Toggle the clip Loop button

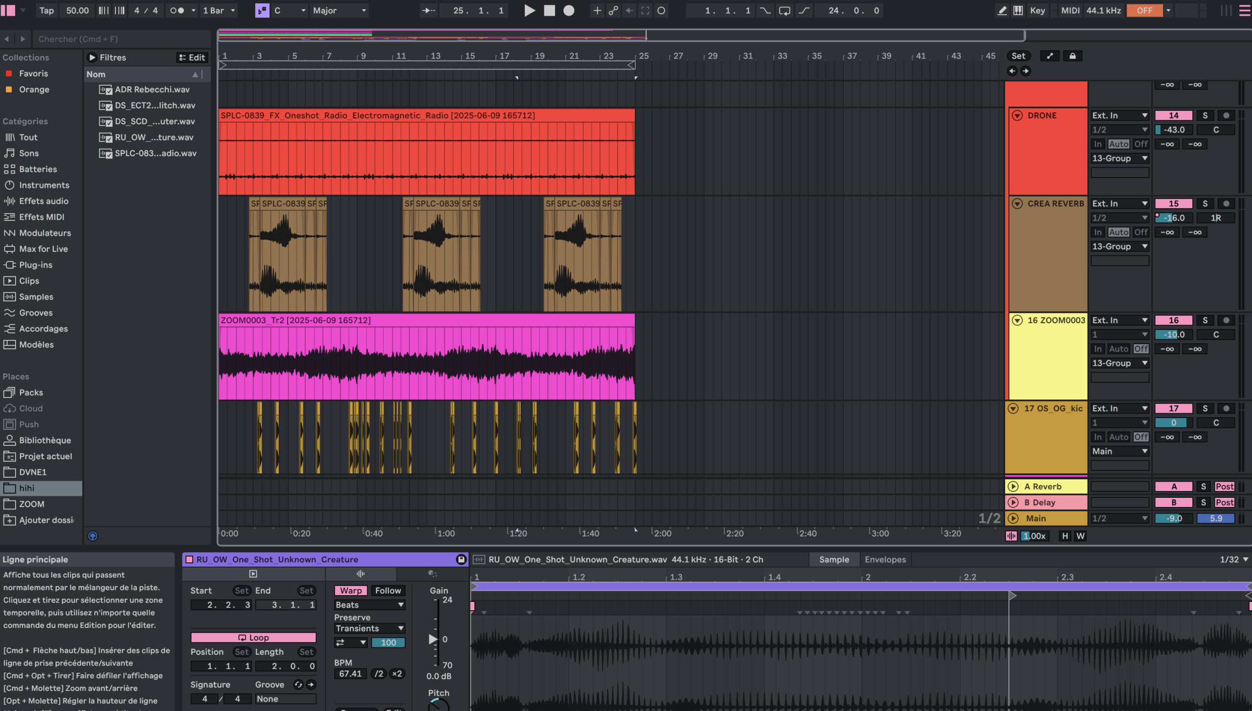point(253,637)
